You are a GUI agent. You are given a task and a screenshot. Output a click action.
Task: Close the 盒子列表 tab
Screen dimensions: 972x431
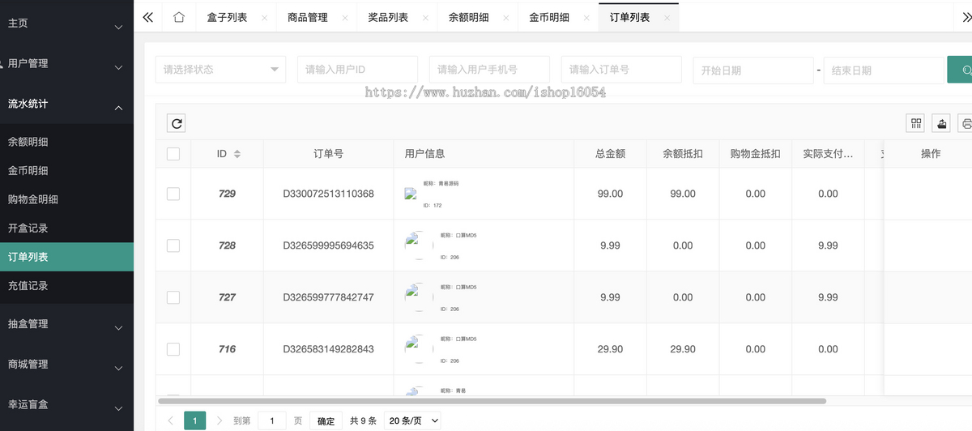pyautogui.click(x=264, y=18)
